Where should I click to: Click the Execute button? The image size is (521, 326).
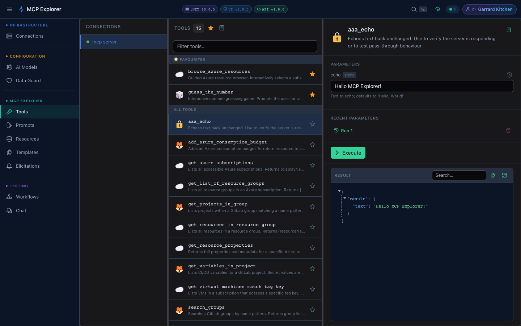348,152
